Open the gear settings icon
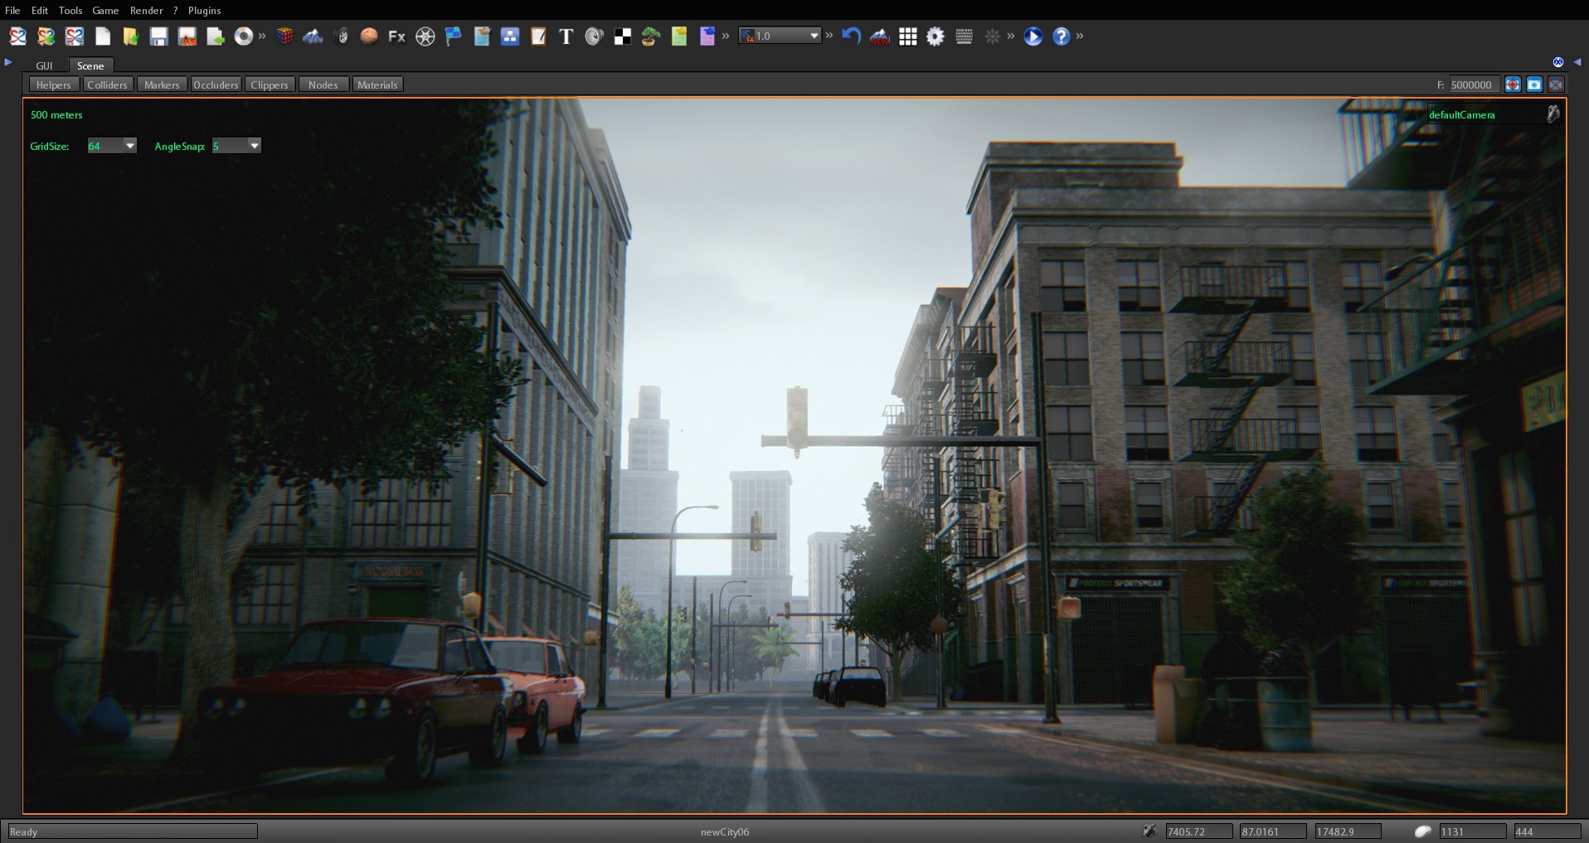Image resolution: width=1589 pixels, height=843 pixels. click(x=935, y=36)
